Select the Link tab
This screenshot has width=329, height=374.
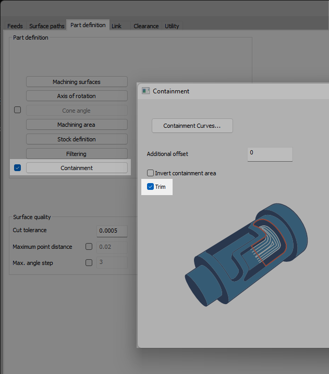pos(116,26)
